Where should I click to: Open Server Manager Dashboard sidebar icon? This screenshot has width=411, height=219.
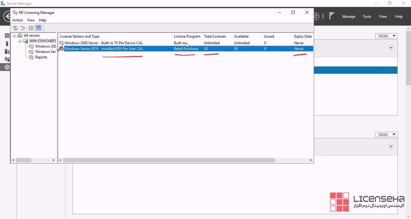pos(7,36)
